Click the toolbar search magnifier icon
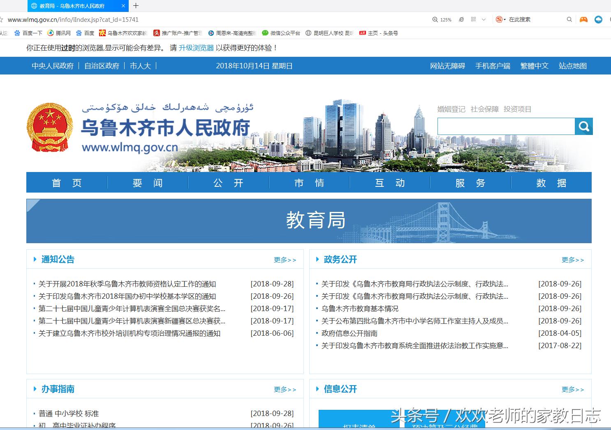The height and width of the screenshot is (430, 611). point(569,19)
